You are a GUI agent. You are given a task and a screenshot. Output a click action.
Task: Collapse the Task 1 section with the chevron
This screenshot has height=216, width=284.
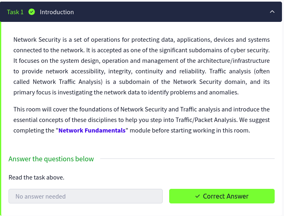(272, 12)
